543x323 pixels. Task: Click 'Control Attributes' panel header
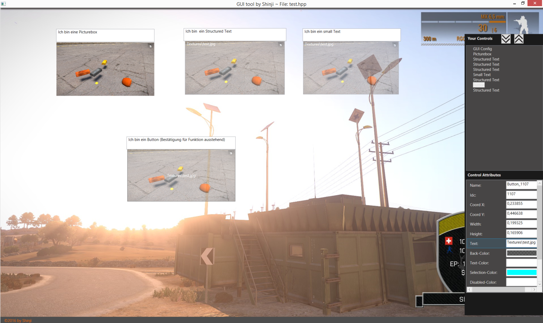(484, 175)
